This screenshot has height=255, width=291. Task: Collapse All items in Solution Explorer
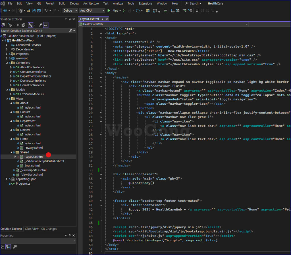18,25
